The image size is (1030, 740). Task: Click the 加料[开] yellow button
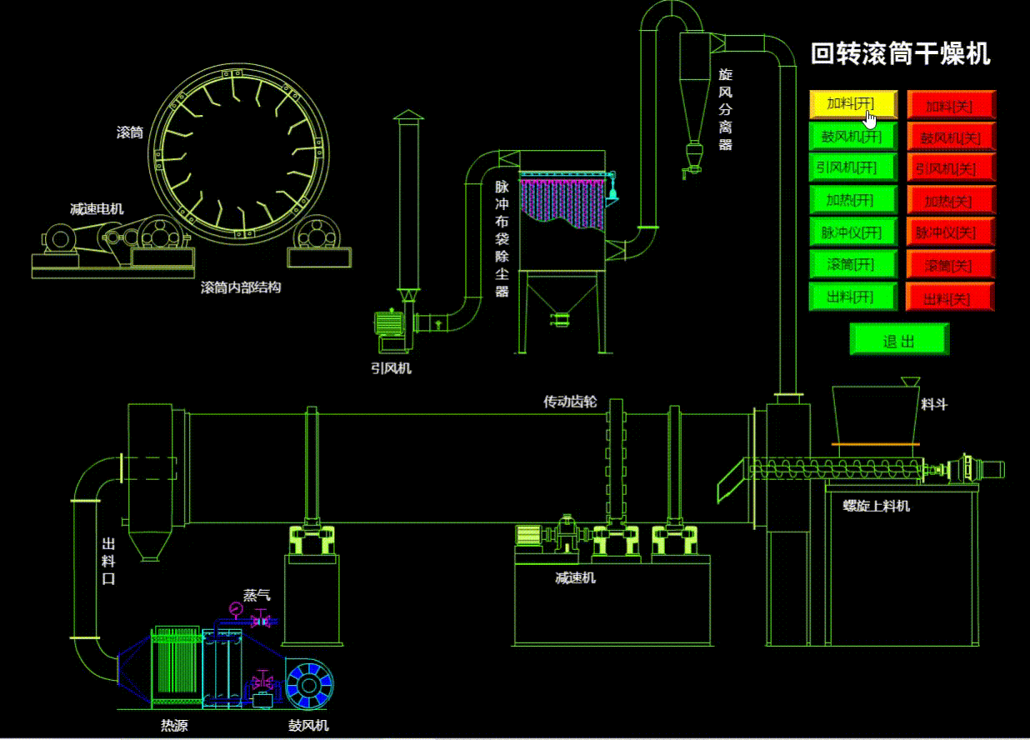(853, 104)
